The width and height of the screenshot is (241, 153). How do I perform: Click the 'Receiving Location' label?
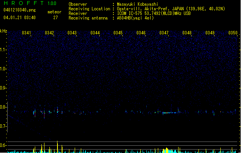click(x=89, y=9)
